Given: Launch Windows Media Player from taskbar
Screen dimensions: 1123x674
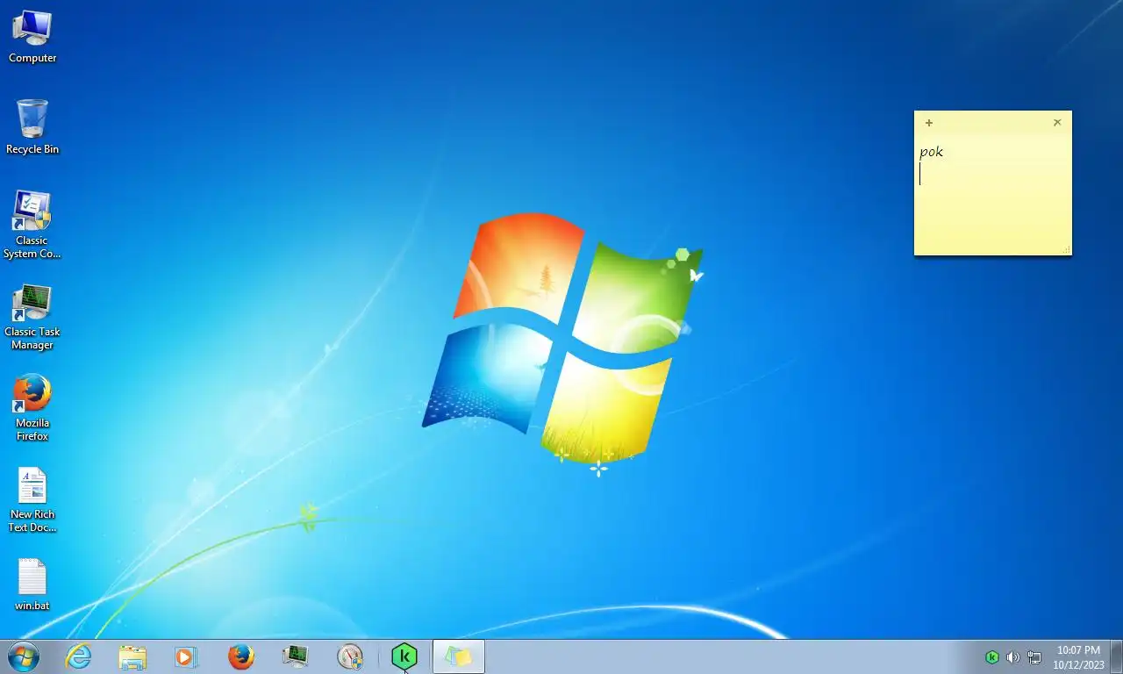Looking at the screenshot, I should click(186, 656).
